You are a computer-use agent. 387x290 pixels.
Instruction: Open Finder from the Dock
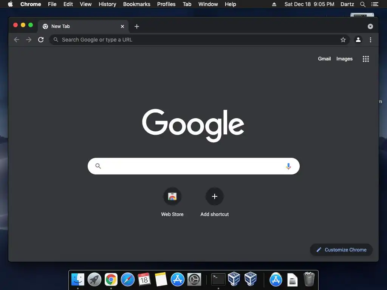(78, 279)
